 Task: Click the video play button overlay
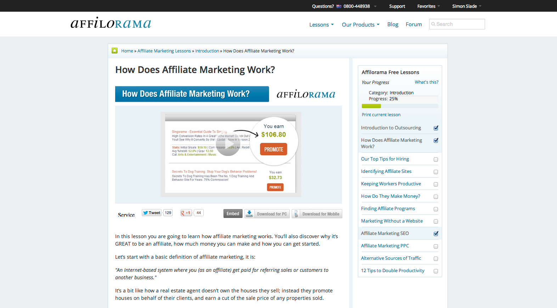coord(228,144)
